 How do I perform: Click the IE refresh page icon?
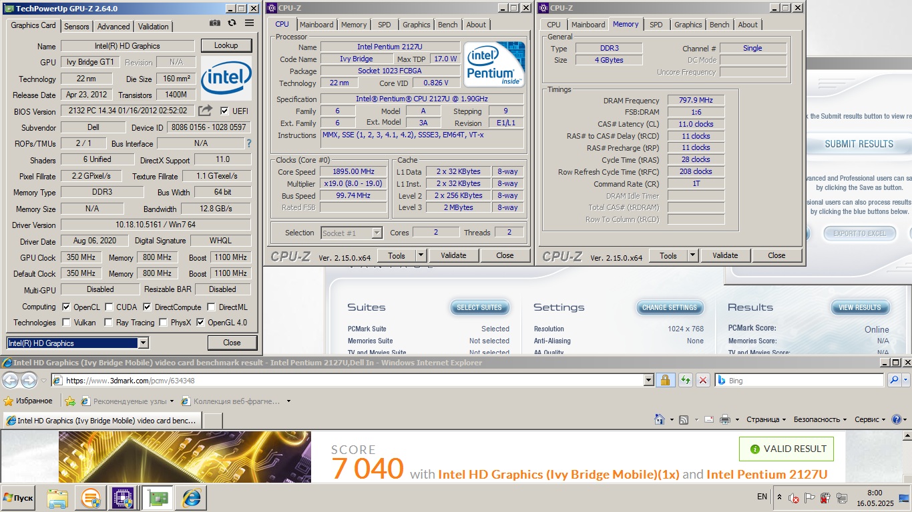click(685, 380)
